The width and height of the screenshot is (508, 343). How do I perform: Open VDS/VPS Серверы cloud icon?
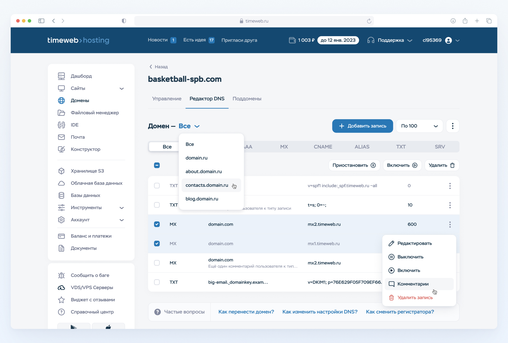click(62, 288)
